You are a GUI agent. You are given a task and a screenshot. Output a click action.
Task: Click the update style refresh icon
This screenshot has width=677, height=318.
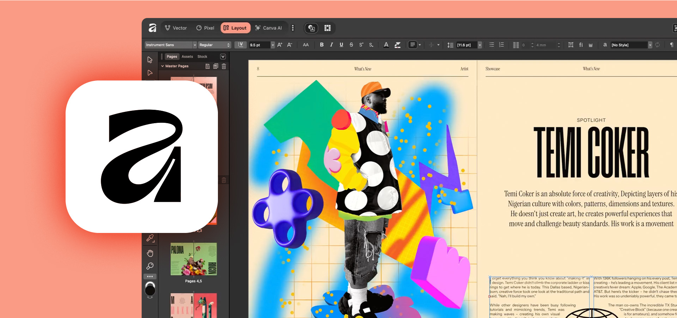pos(658,45)
